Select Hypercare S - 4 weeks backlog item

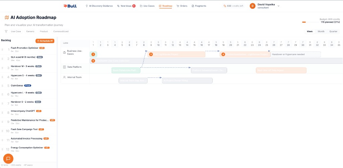[x=28, y=77]
